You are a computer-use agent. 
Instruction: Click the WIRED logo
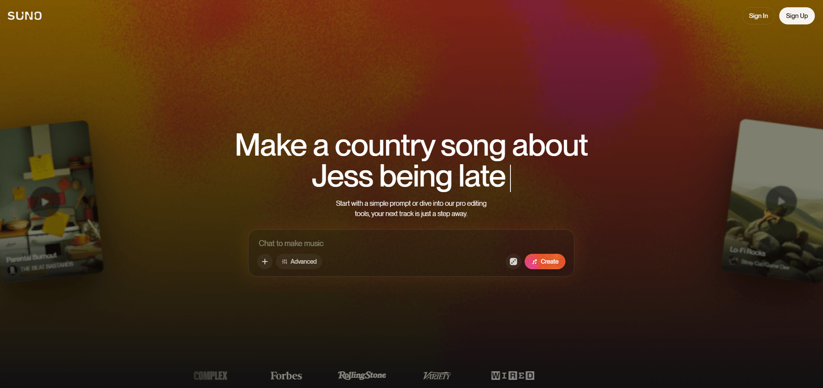point(513,376)
